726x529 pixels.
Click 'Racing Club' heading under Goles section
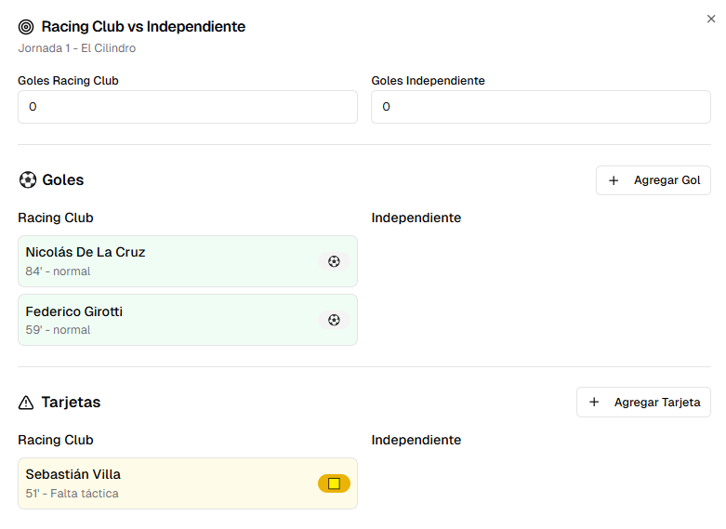[x=56, y=218]
